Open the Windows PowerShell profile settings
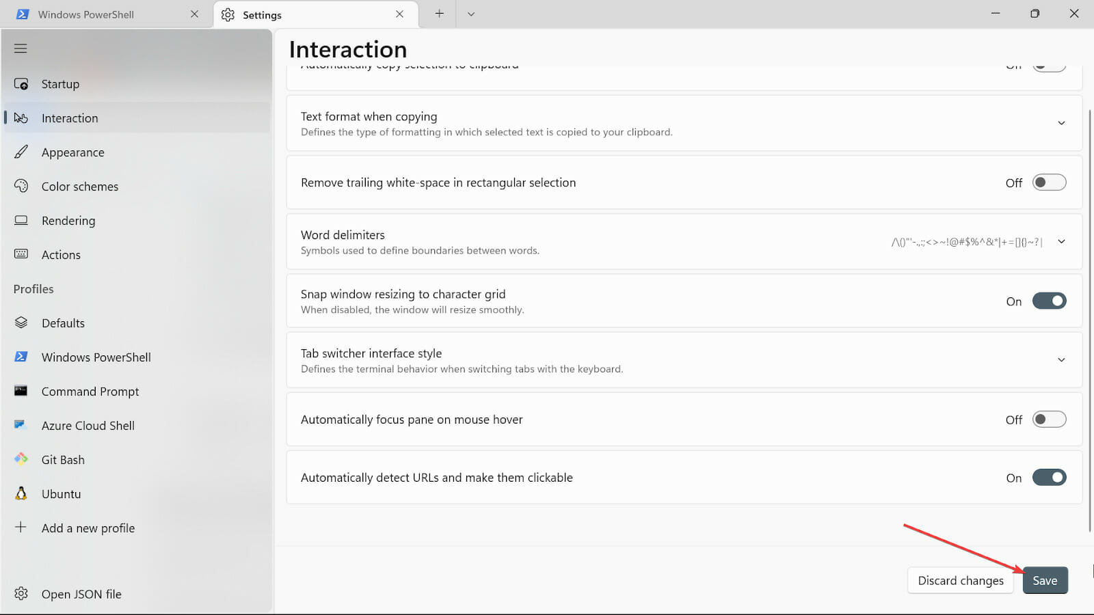 click(x=137, y=357)
